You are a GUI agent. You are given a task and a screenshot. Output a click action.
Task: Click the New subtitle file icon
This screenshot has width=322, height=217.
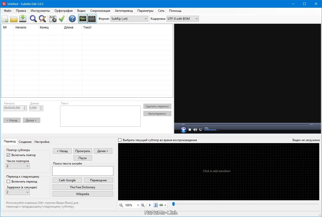5,19
